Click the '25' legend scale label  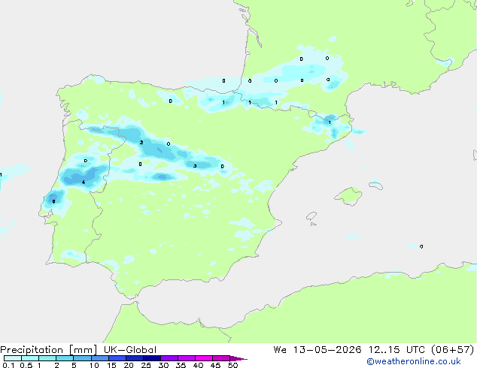pos(146,365)
